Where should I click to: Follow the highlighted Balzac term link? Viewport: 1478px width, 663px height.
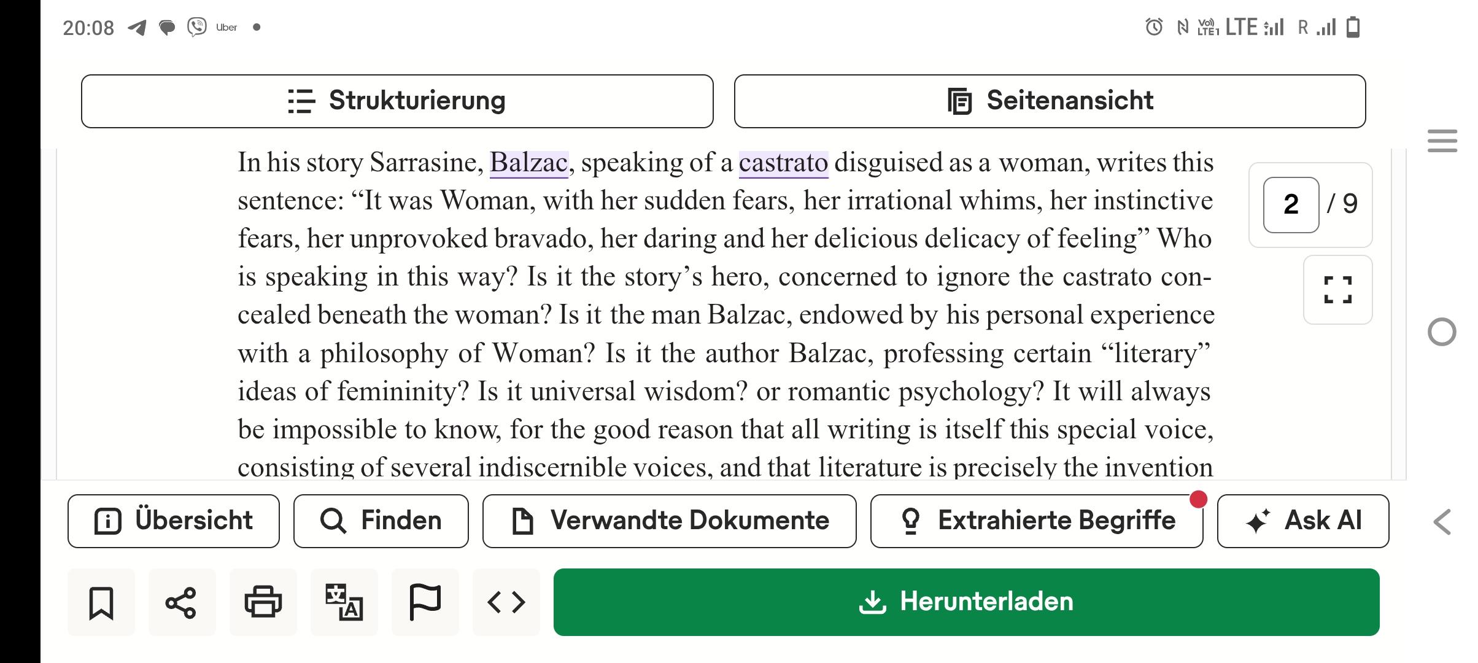(x=529, y=163)
